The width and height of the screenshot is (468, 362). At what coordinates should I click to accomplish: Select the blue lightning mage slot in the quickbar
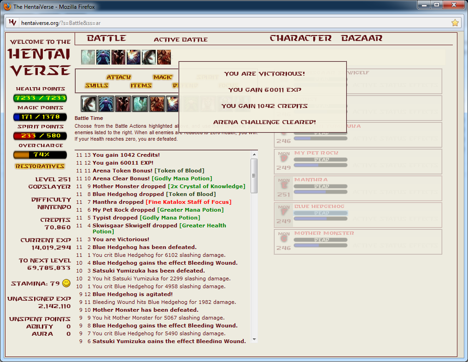[106, 104]
